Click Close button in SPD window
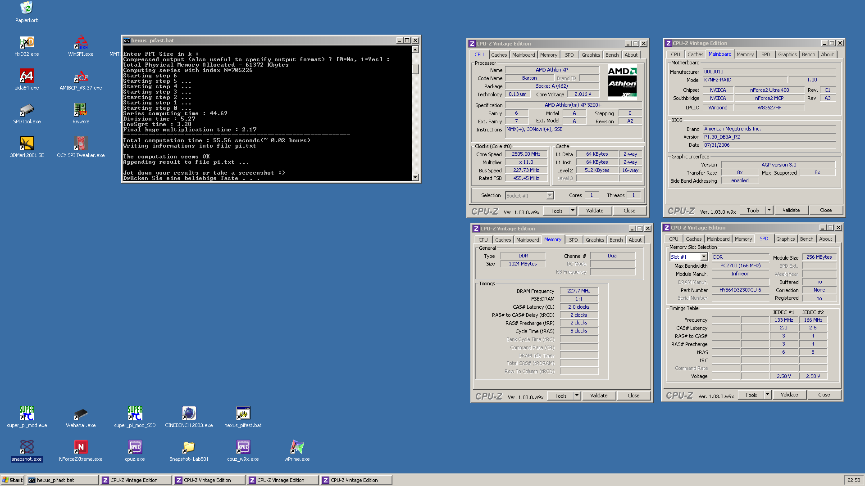The height and width of the screenshot is (486, 865). (x=824, y=395)
